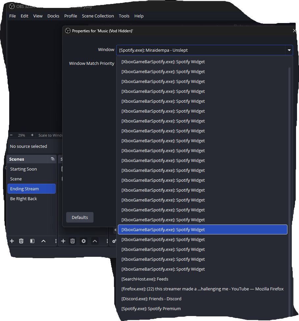Image resolution: width=299 pixels, height=321 pixels.
Task: Click the window list vertical scrollbar
Action: (289, 193)
